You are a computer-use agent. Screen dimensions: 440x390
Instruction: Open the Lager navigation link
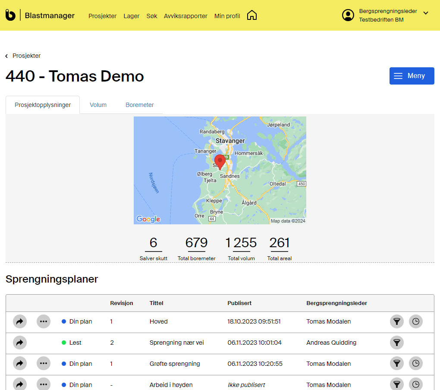point(131,16)
